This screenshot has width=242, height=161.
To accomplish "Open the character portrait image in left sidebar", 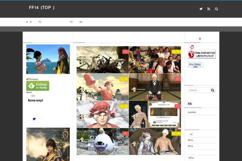I will point(48,144).
